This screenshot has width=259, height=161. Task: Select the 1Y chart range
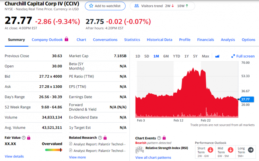coord(186,56)
